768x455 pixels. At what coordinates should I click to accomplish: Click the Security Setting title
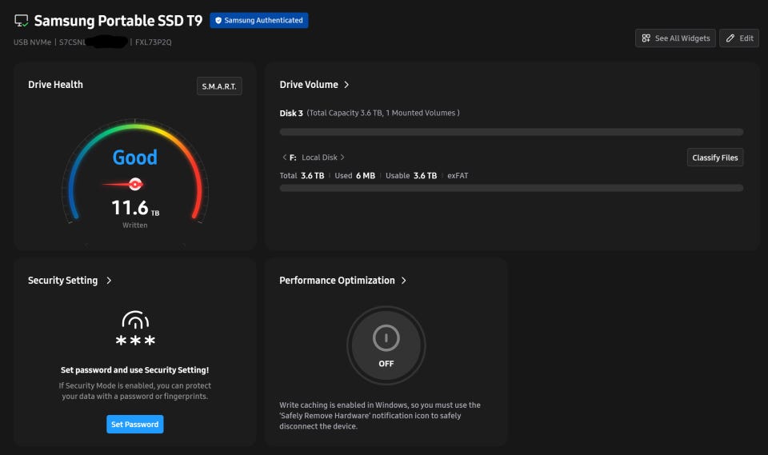(x=62, y=281)
